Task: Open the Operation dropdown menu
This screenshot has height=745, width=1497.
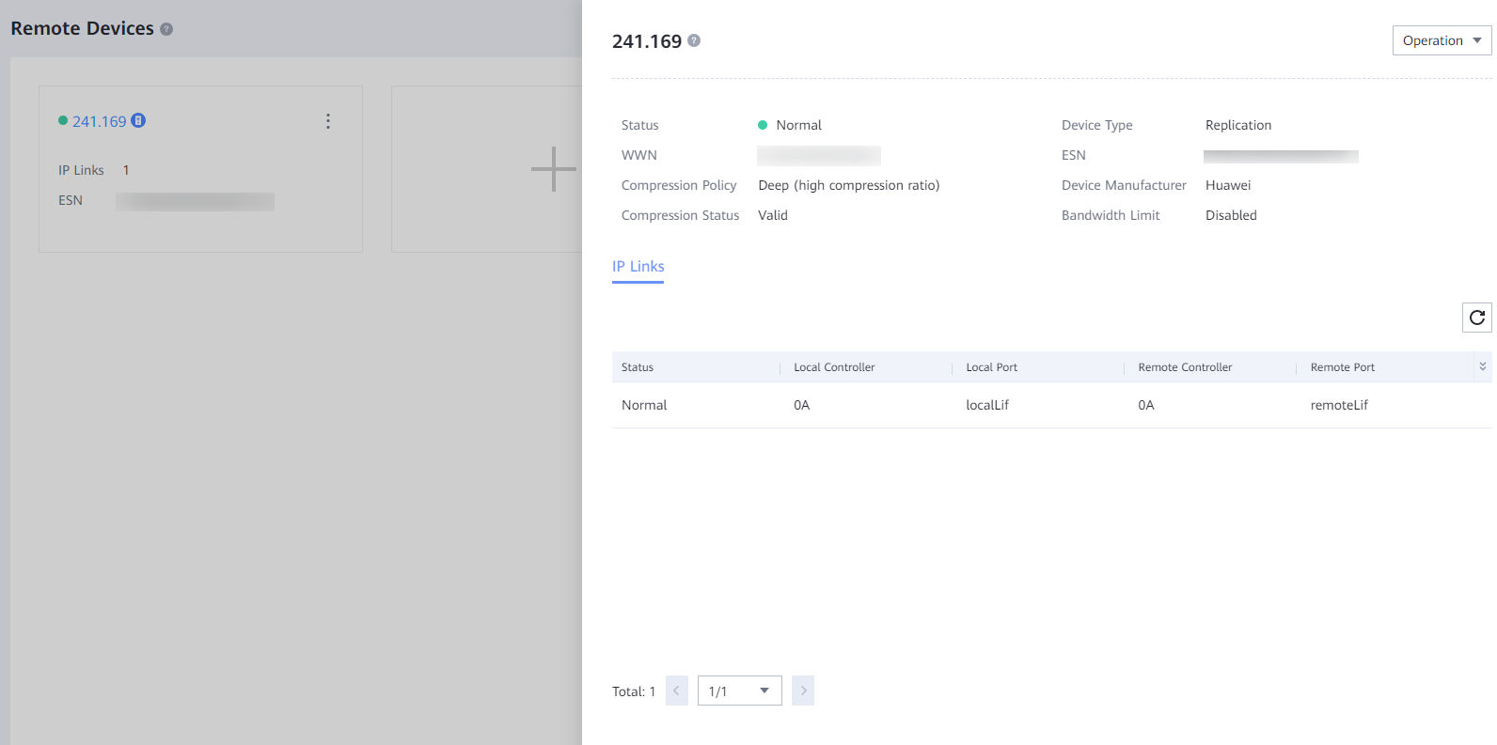Action: tap(1441, 40)
